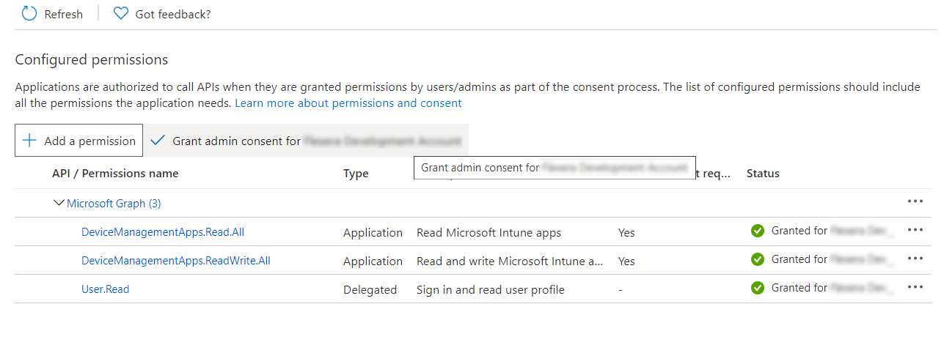Click 'Yes' admin consent for DeviceManagementApps.Read.All
This screenshot has height=345, width=944.
[x=626, y=233]
